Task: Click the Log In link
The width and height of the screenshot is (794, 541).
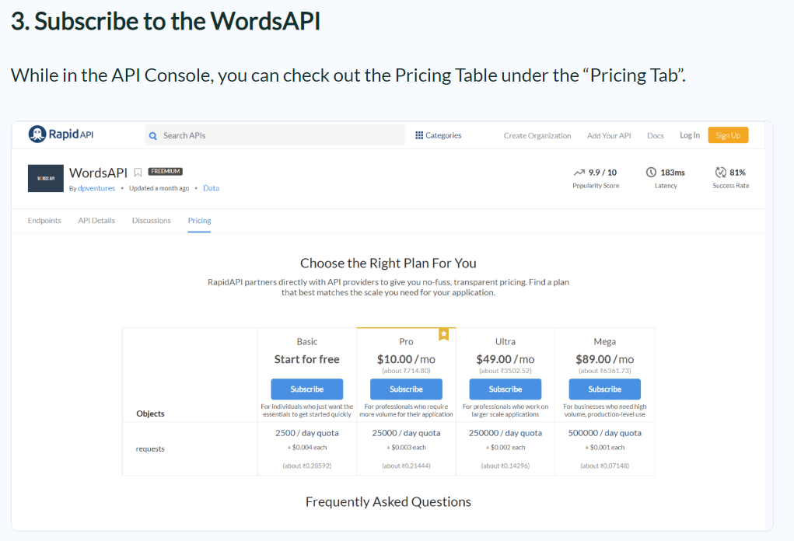Action: [689, 135]
